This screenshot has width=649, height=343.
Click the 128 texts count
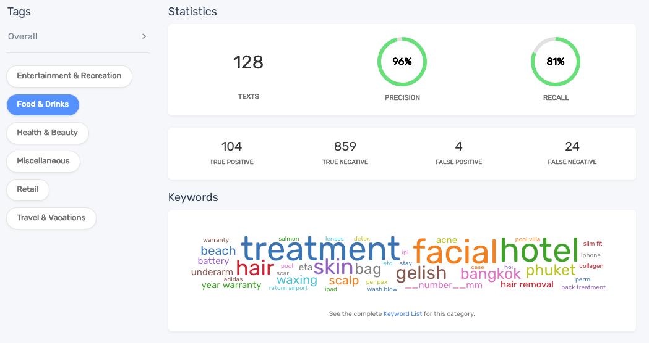(x=248, y=62)
